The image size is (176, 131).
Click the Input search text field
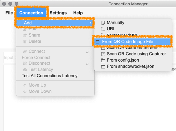(10, 58)
